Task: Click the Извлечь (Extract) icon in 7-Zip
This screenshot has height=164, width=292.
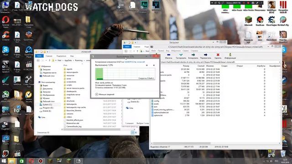Action: coord(168,55)
